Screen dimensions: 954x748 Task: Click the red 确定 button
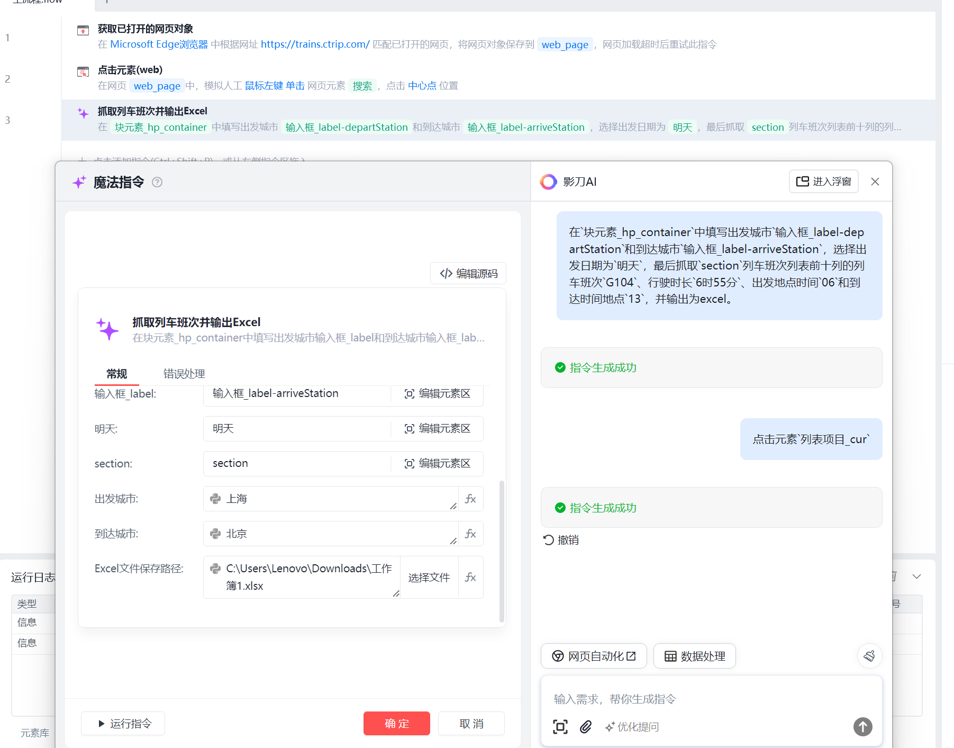[x=396, y=724]
